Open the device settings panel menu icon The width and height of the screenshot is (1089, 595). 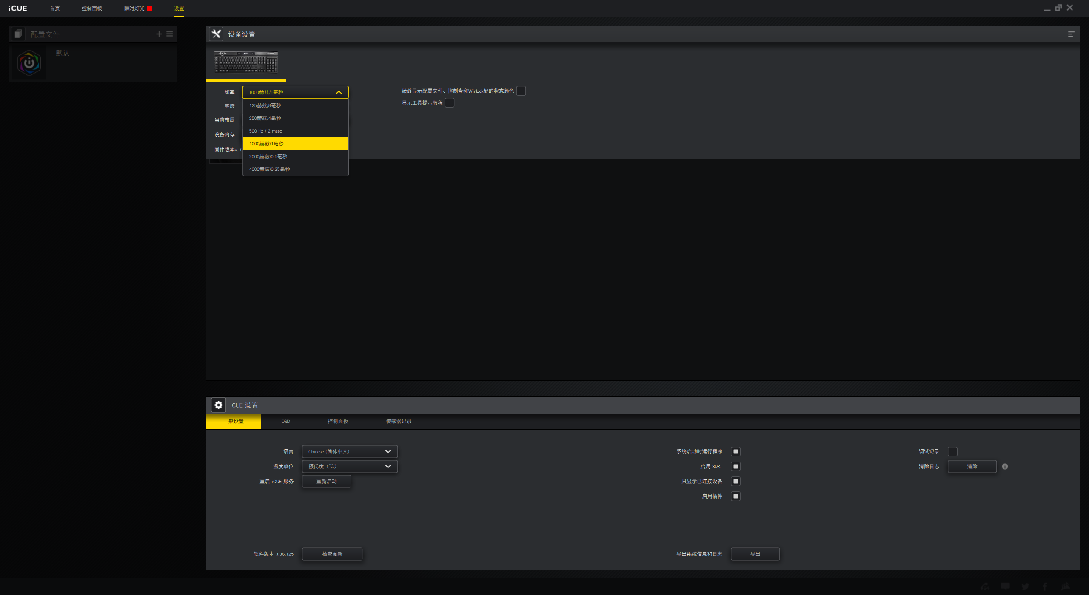click(x=1071, y=34)
